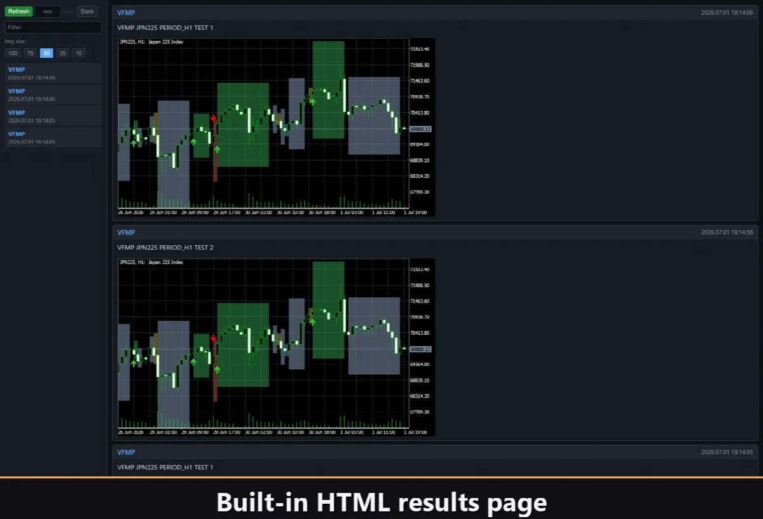Click into the Filter text field
The height and width of the screenshot is (519, 763).
pyautogui.click(x=53, y=27)
